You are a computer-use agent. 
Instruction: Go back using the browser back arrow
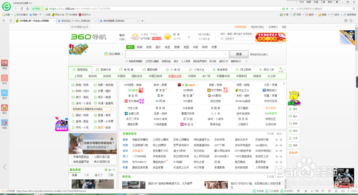(x=16, y=9)
